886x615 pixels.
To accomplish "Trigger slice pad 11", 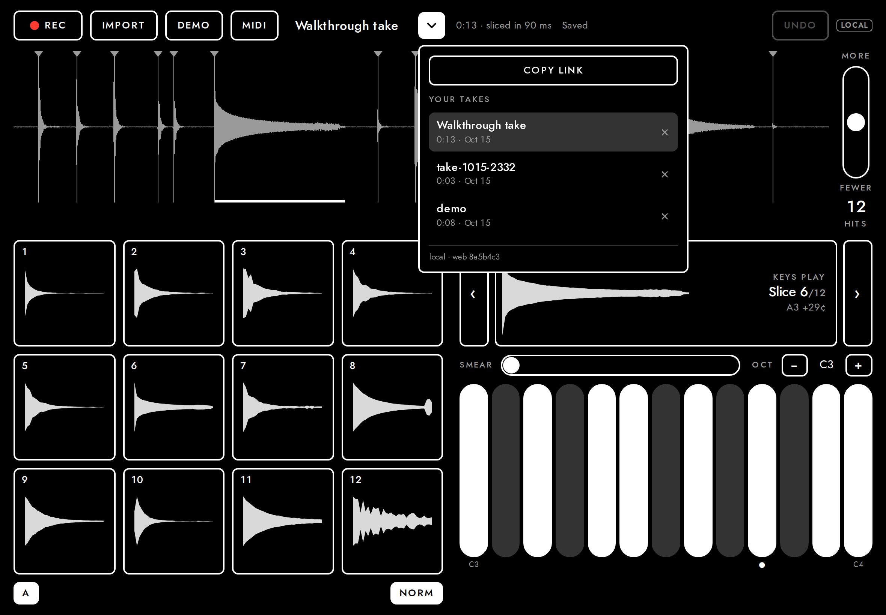I will coord(283,521).
